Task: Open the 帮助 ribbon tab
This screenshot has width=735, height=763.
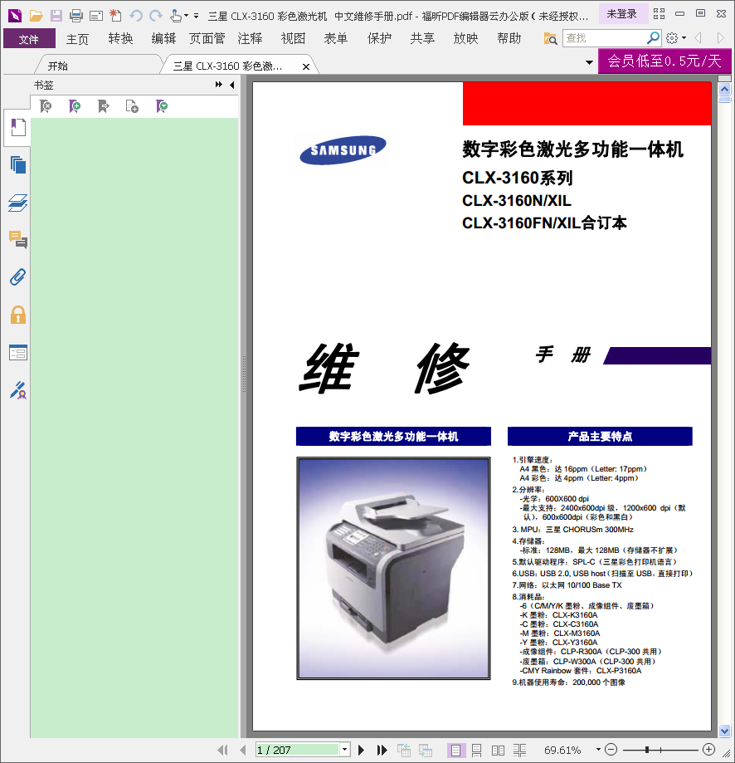Action: tap(509, 38)
